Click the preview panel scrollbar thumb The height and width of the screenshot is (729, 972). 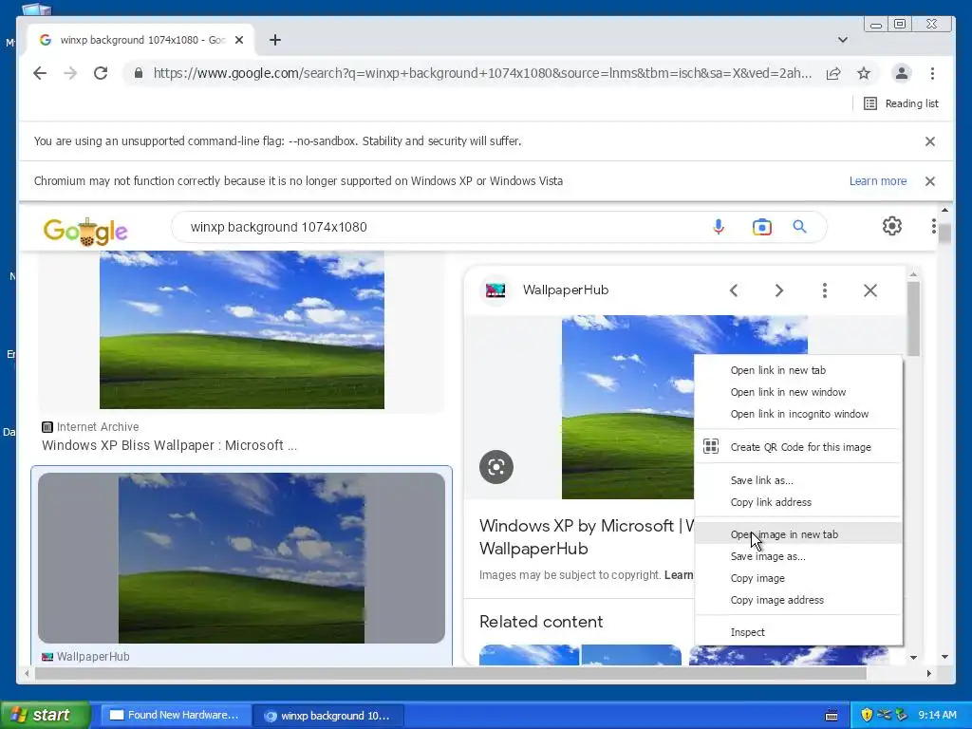(913, 319)
